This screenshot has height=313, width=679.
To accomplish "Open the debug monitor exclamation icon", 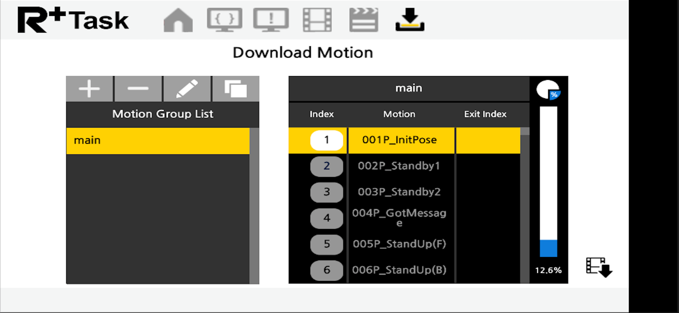I will [x=271, y=20].
